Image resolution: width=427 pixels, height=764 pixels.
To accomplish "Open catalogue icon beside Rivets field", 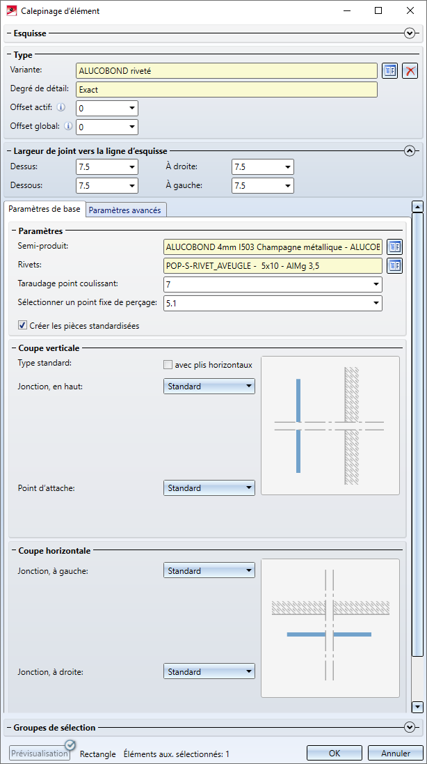I will pyautogui.click(x=394, y=265).
